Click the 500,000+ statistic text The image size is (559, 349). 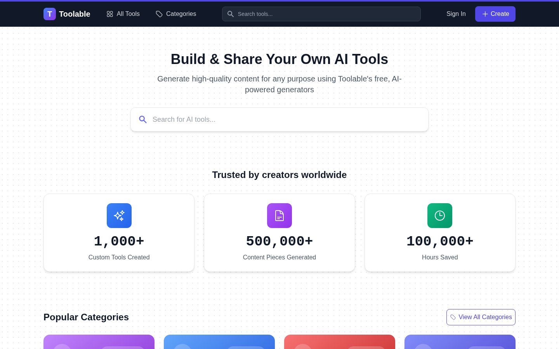point(279,241)
